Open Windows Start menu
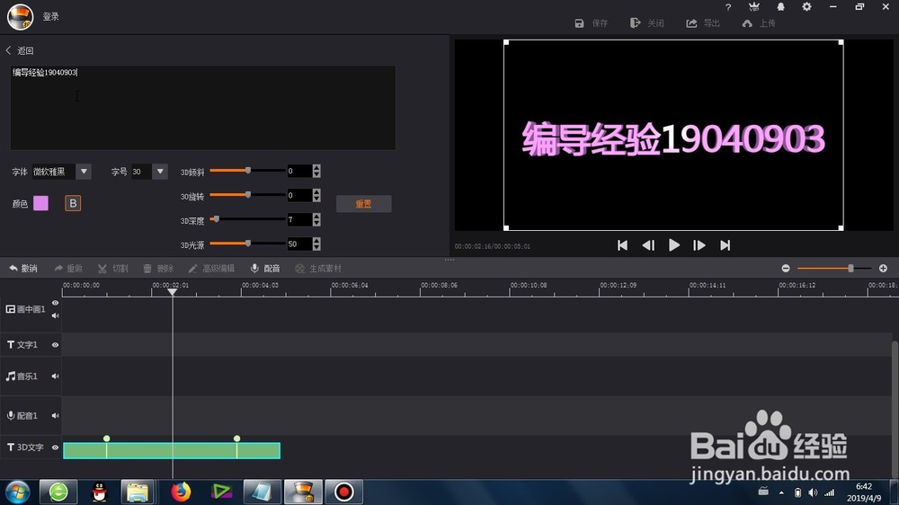899x505 pixels. coord(17,492)
